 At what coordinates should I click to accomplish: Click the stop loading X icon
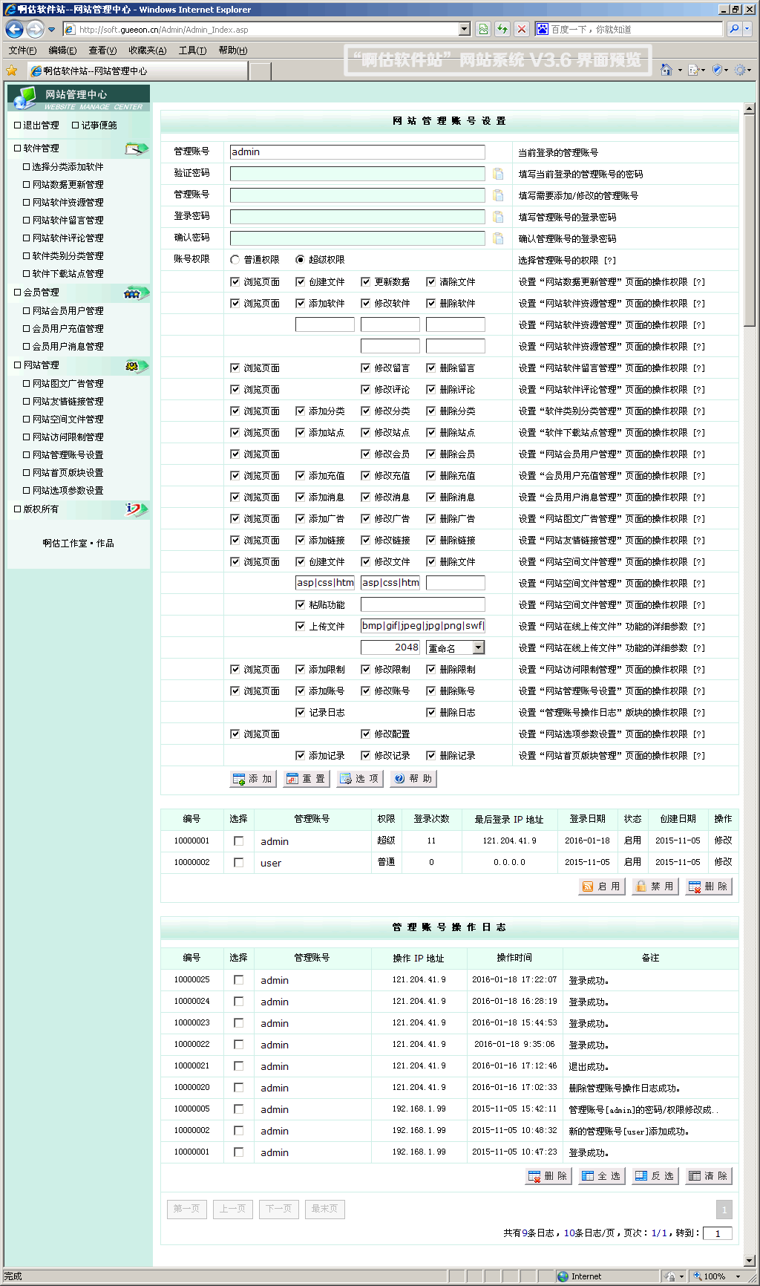point(522,29)
